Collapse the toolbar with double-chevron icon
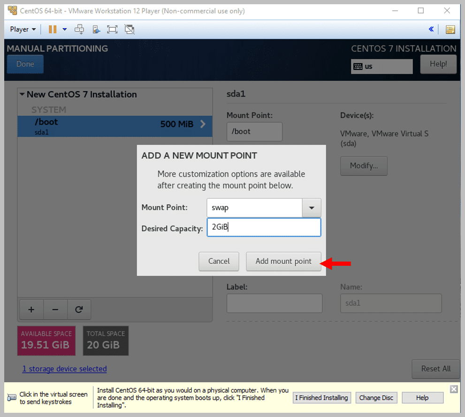Image resolution: width=465 pixels, height=417 pixels. [x=431, y=29]
